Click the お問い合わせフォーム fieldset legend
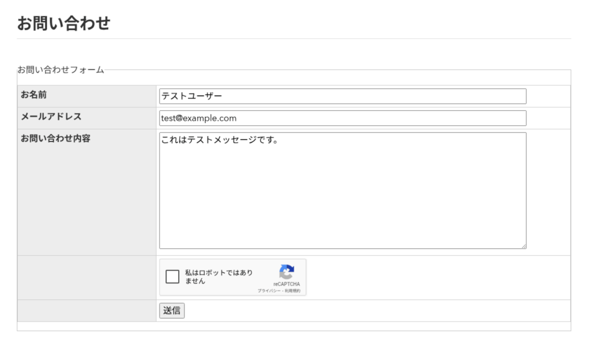 [61, 70]
